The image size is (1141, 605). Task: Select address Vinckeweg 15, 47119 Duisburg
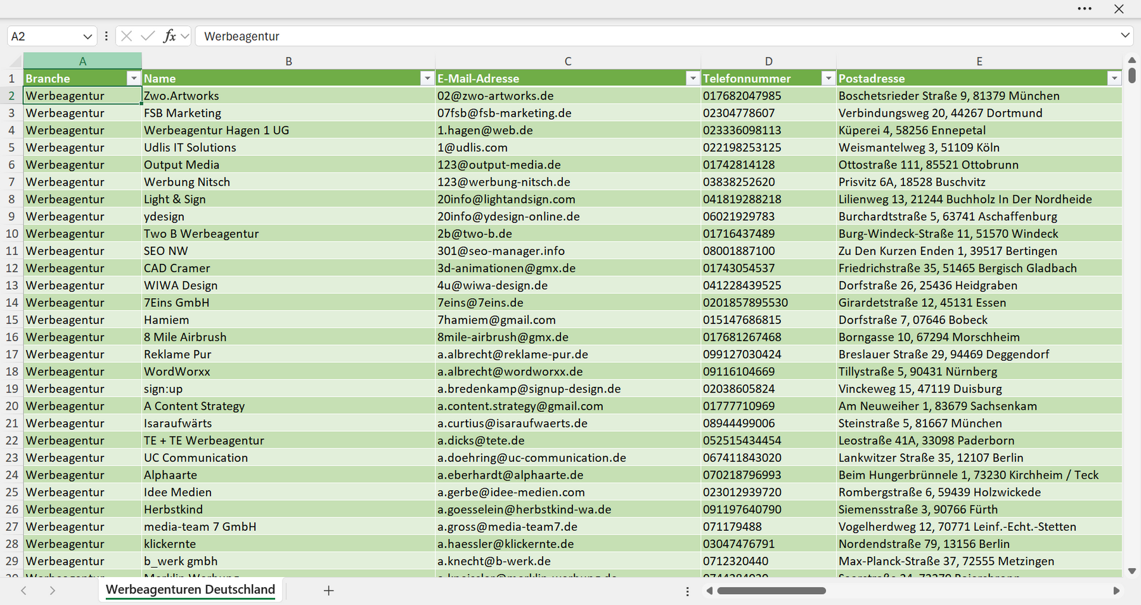[979, 389]
